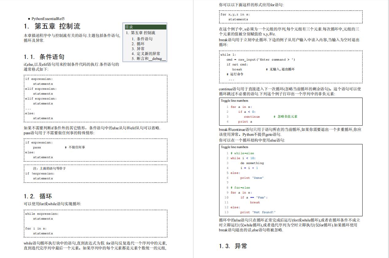The image size is (389, 258).
Task: Select the raw_input line in the while 1 example
Action: click(261, 59)
